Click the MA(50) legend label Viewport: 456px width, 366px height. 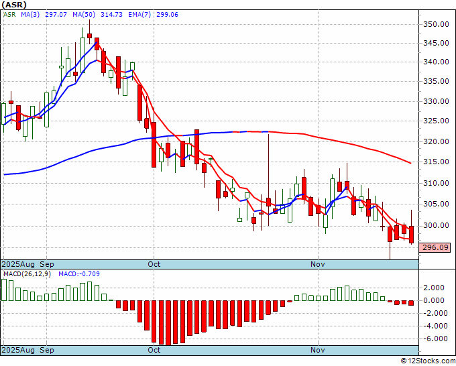pos(84,15)
